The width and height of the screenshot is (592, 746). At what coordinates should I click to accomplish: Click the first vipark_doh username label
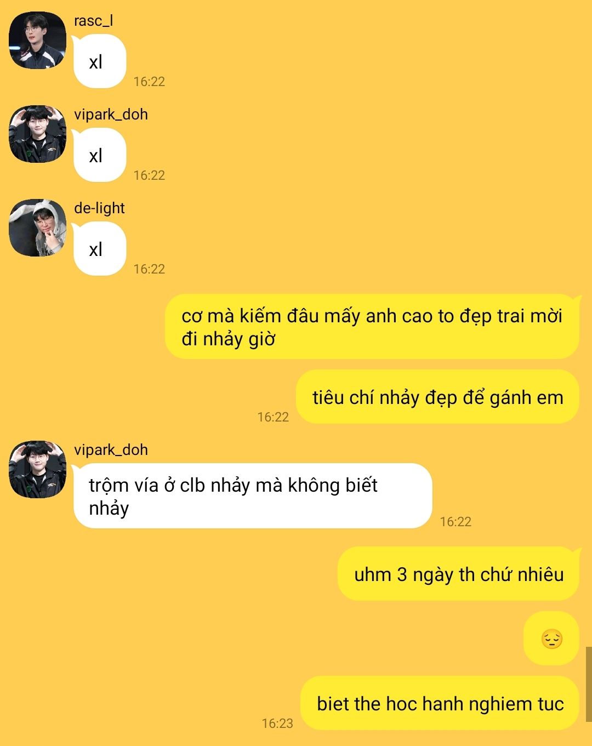point(111,115)
